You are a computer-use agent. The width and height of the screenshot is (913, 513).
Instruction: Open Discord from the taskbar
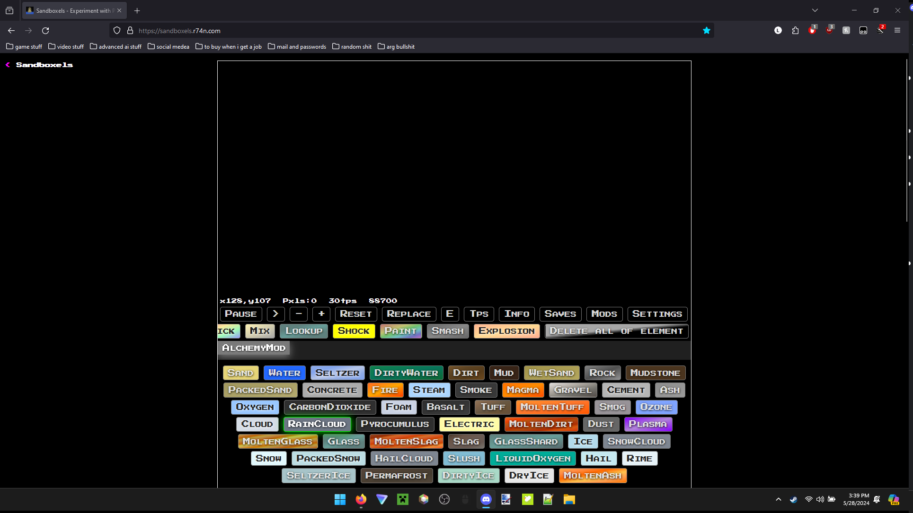[486, 499]
